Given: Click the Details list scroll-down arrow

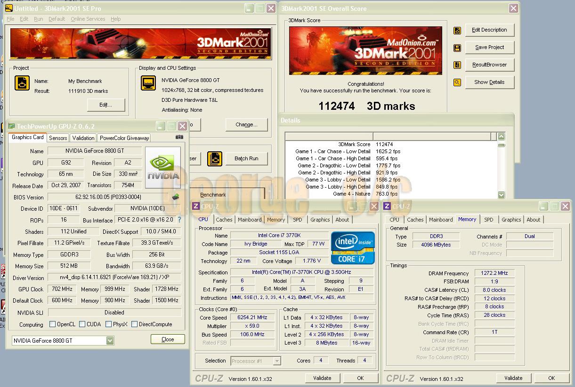Looking at the screenshot, I should [x=501, y=195].
